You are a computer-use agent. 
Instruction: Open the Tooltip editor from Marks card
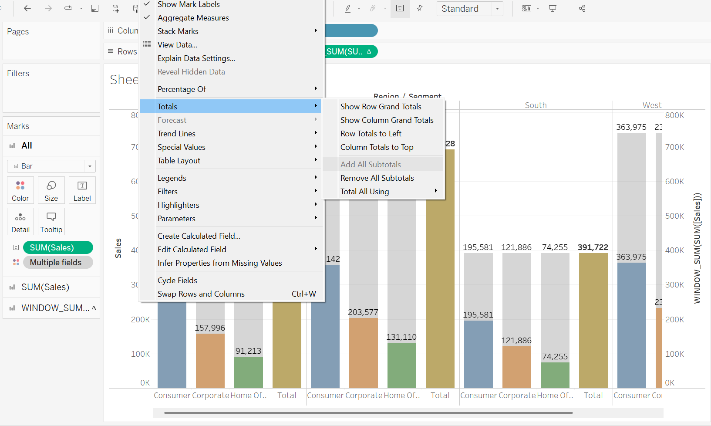tap(51, 221)
